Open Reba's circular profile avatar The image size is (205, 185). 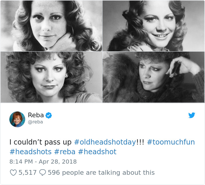click(17, 119)
